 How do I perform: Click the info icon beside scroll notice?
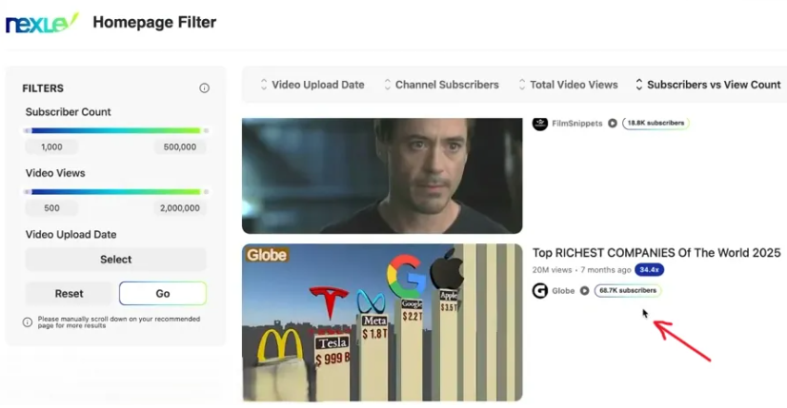pyautogui.click(x=28, y=322)
